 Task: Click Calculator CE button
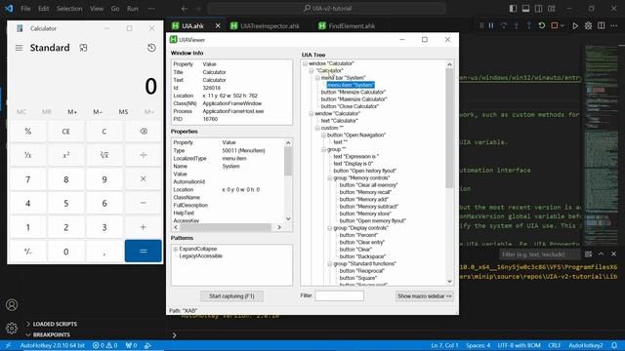(x=65, y=131)
